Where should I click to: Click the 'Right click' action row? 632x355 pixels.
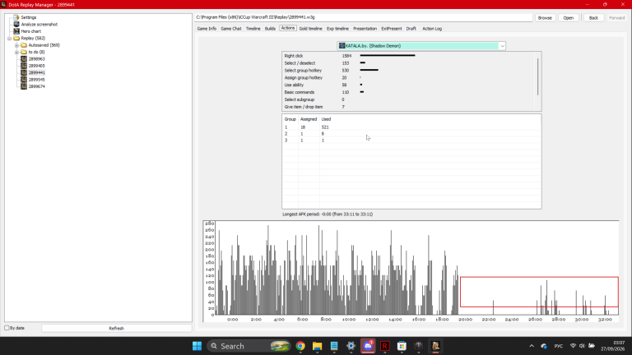pyautogui.click(x=409, y=56)
